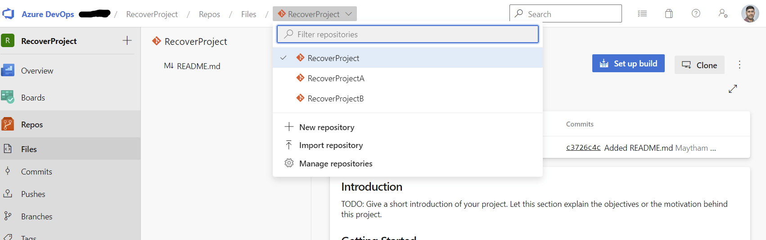Open the user profile avatar
Image resolution: width=766 pixels, height=240 pixels.
[750, 13]
